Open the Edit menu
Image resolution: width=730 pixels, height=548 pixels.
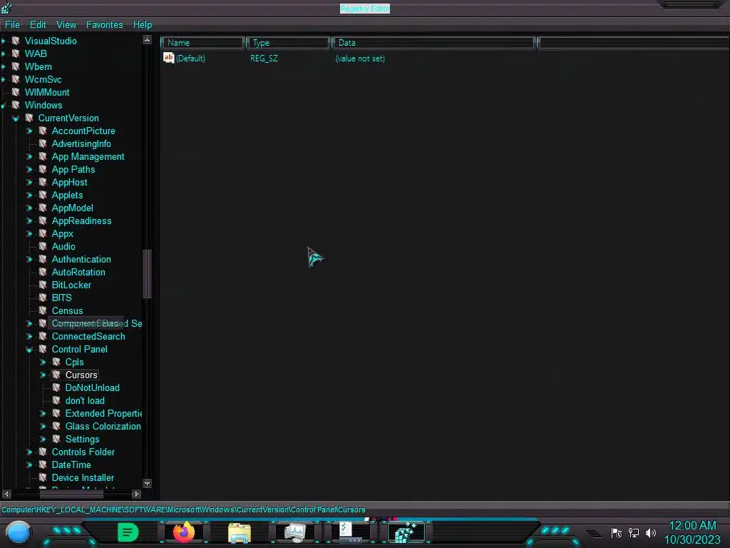[x=38, y=25]
